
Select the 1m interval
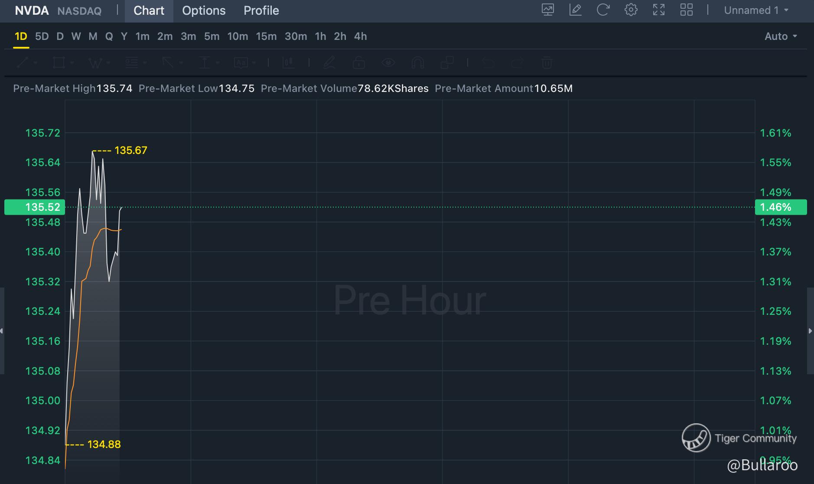coord(142,36)
